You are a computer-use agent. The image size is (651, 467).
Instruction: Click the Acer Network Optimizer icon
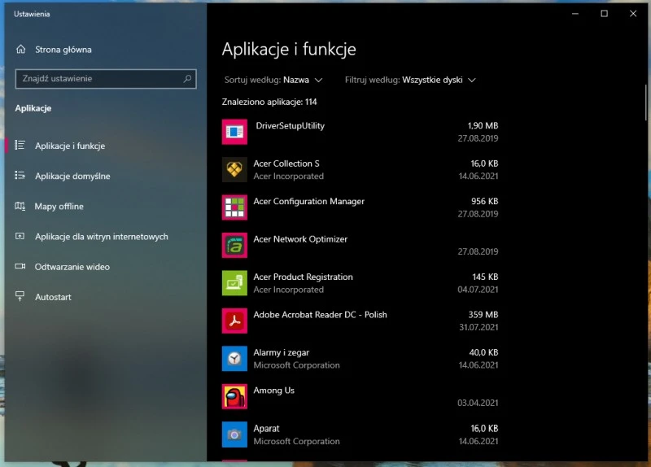(234, 245)
